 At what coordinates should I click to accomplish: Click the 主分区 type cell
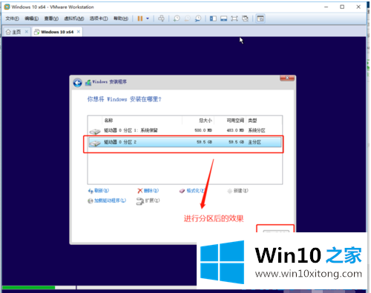(x=255, y=142)
